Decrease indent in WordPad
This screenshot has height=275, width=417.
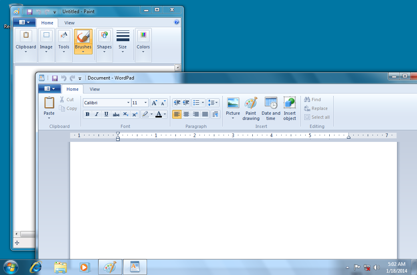tap(177, 102)
